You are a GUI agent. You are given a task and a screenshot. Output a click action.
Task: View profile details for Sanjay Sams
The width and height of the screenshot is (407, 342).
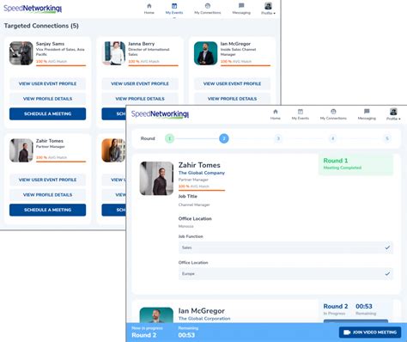[x=47, y=99]
